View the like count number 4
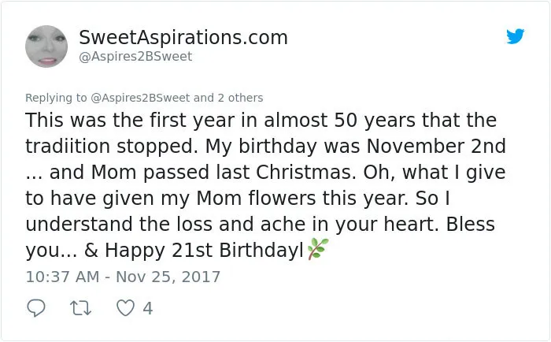Image resolution: width=551 pixels, height=342 pixels. [x=148, y=308]
